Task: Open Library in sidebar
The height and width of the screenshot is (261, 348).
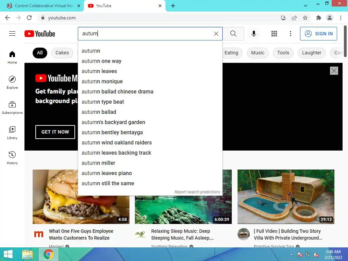Action: [x=12, y=133]
